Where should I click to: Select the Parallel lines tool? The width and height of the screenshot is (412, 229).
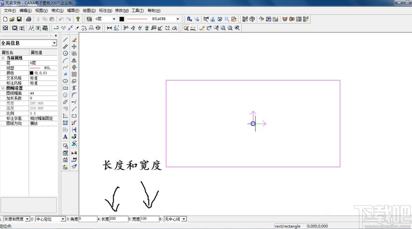point(65,46)
